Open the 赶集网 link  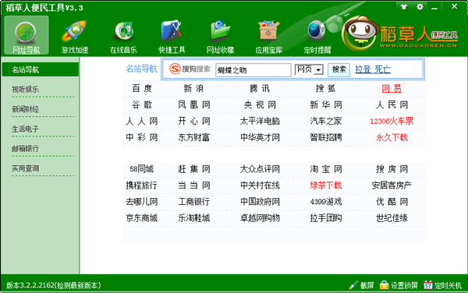coord(194,169)
